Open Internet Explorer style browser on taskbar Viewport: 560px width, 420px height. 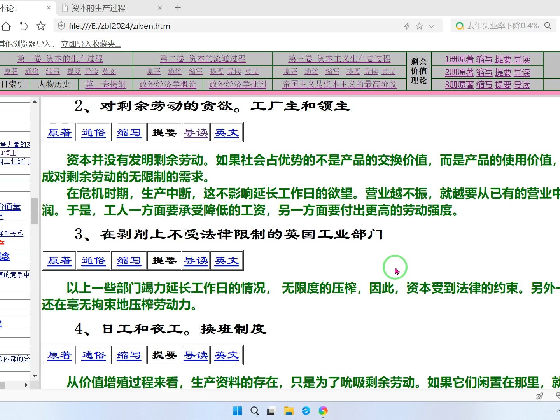306,411
